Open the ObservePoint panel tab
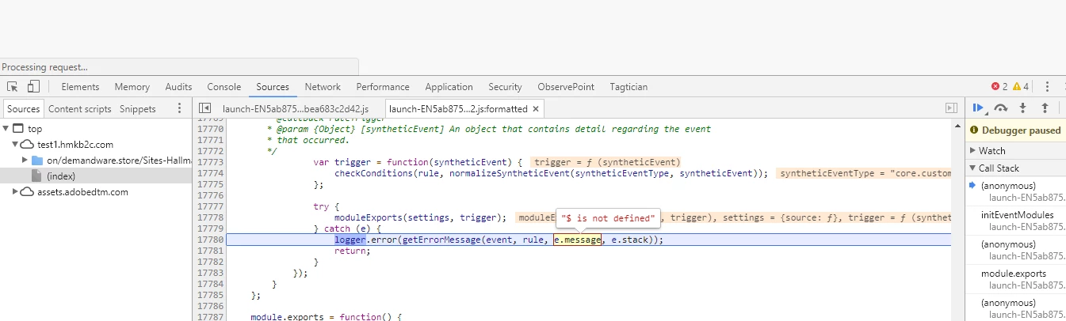1066x321 pixels. (x=566, y=87)
